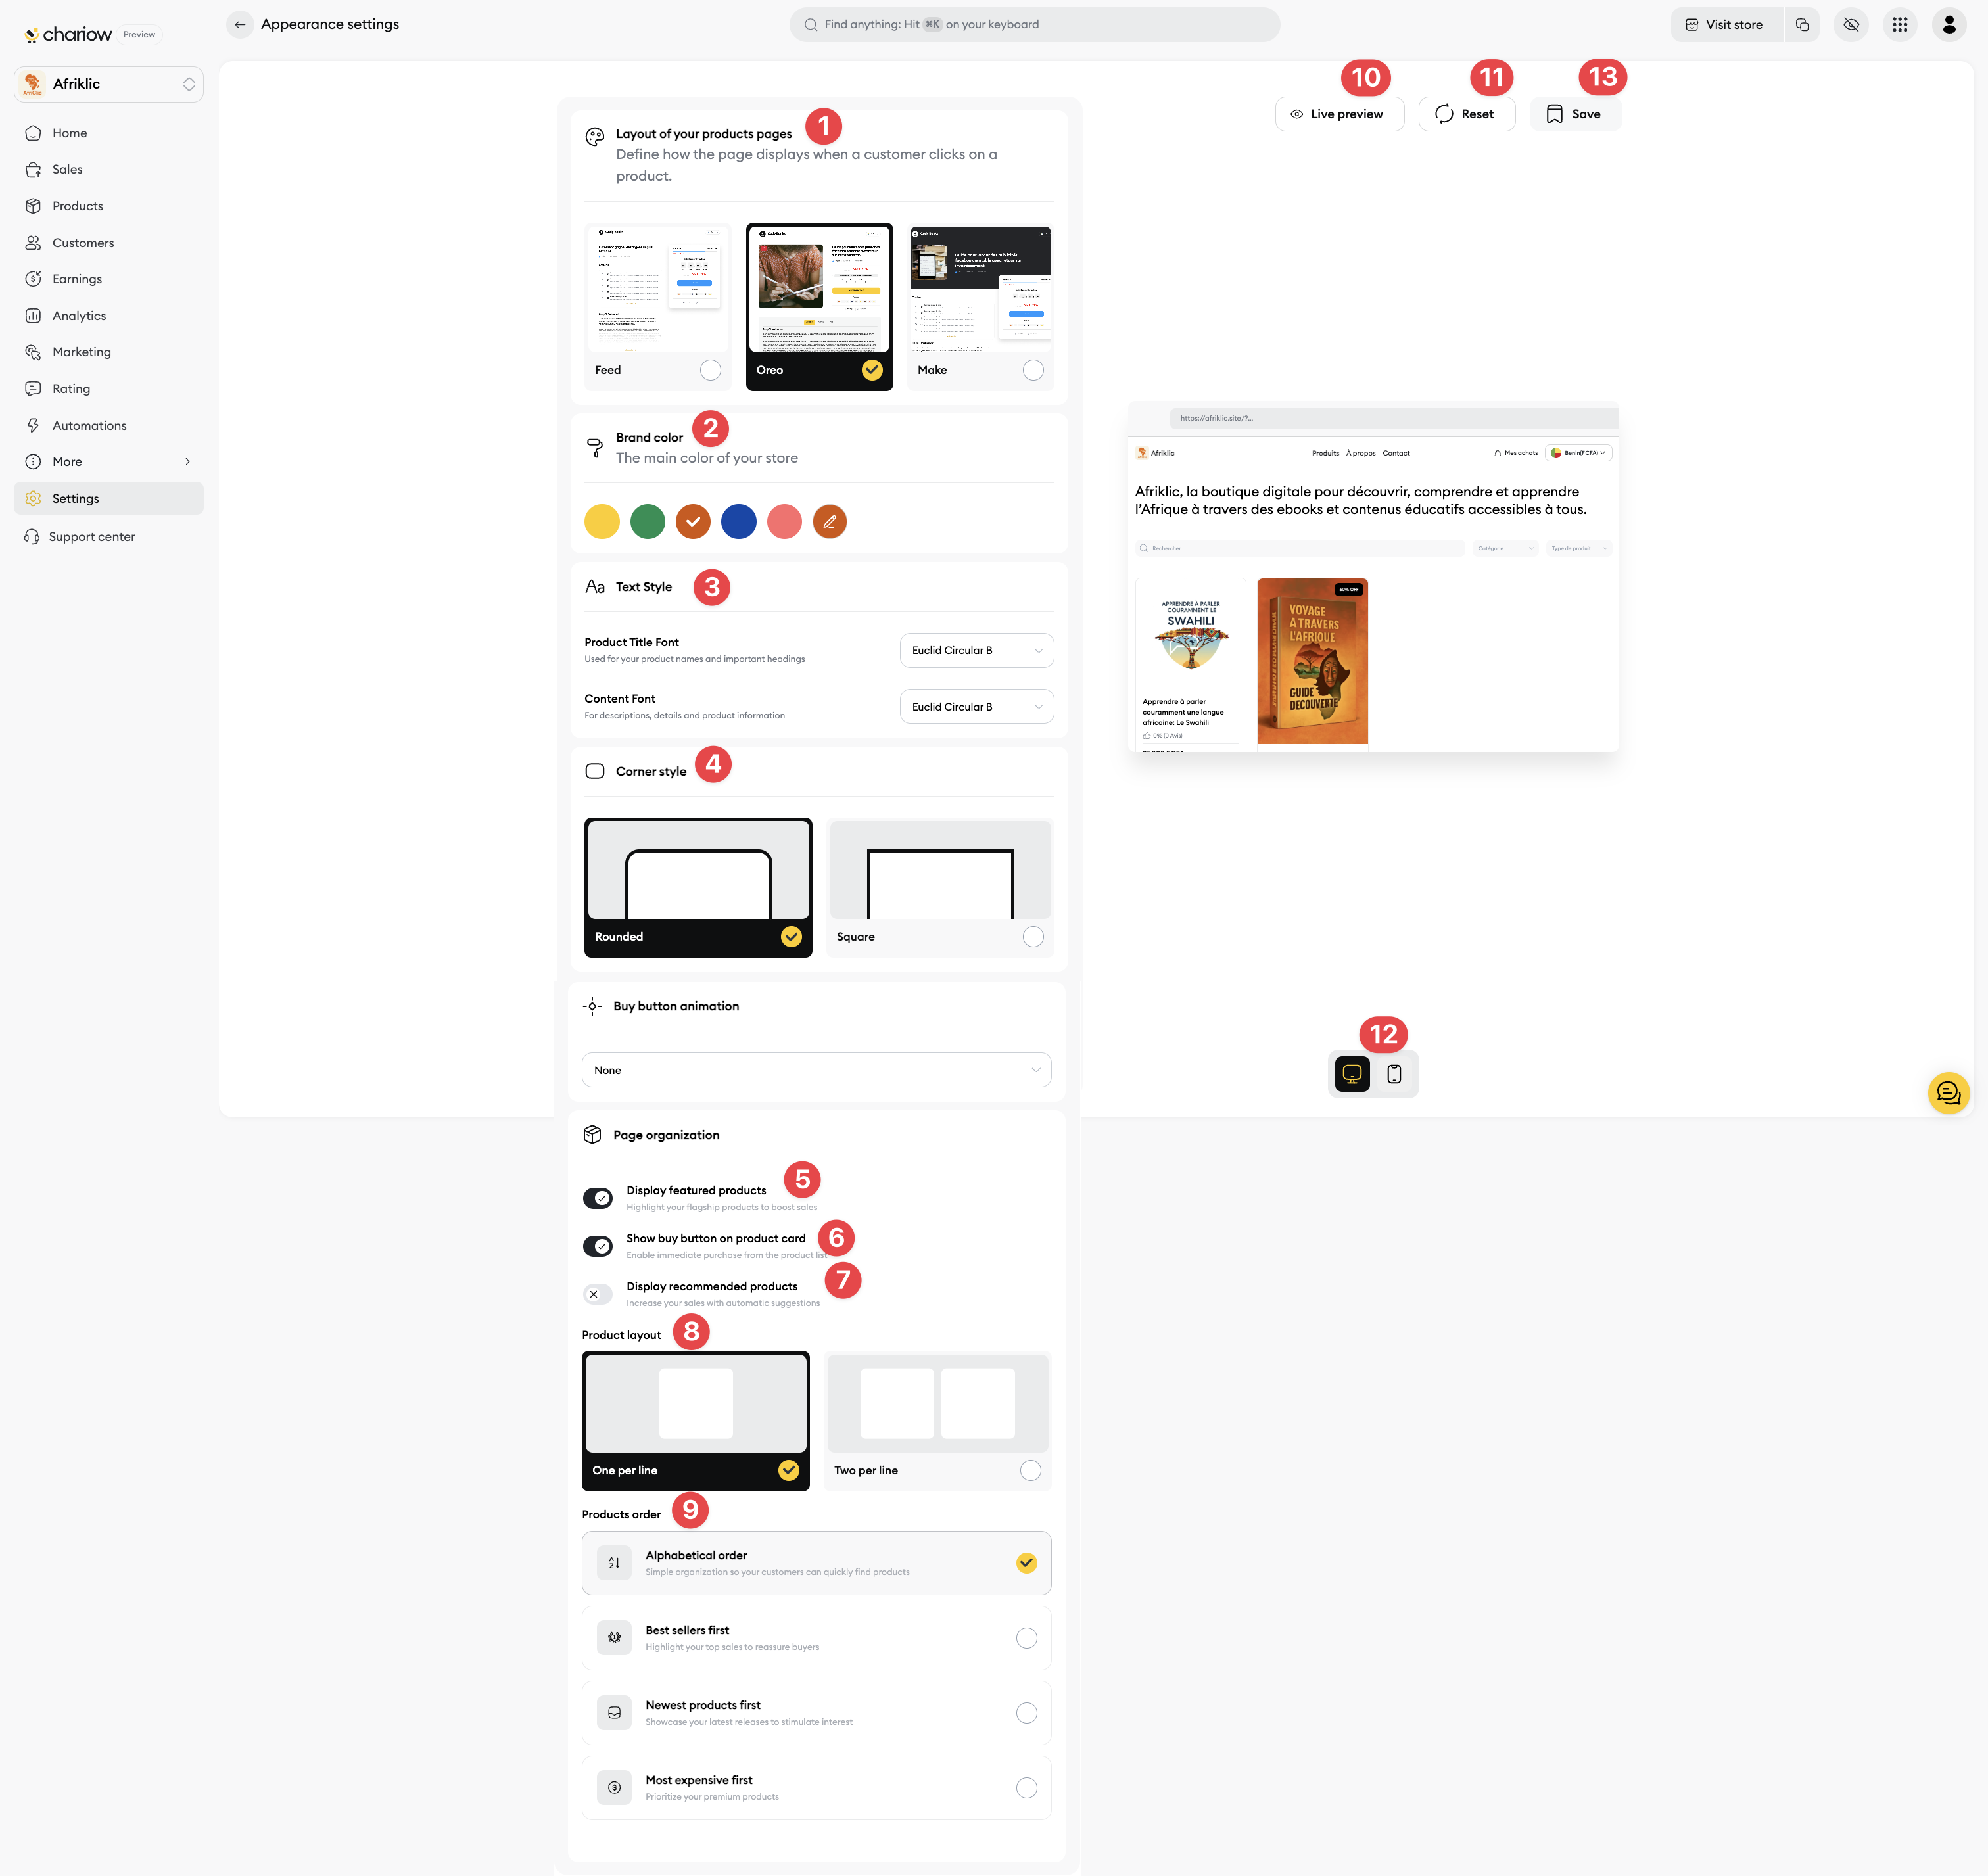Click the hidden-eye icon in top bar

(x=1851, y=24)
